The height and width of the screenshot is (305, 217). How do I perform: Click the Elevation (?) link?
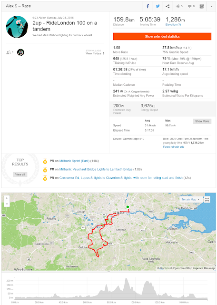[x=173, y=24]
